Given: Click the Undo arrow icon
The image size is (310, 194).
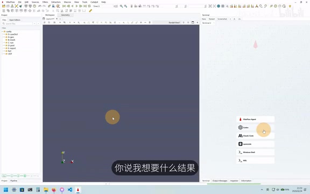Looking at the screenshot, I should pyautogui.click(x=40, y=6).
